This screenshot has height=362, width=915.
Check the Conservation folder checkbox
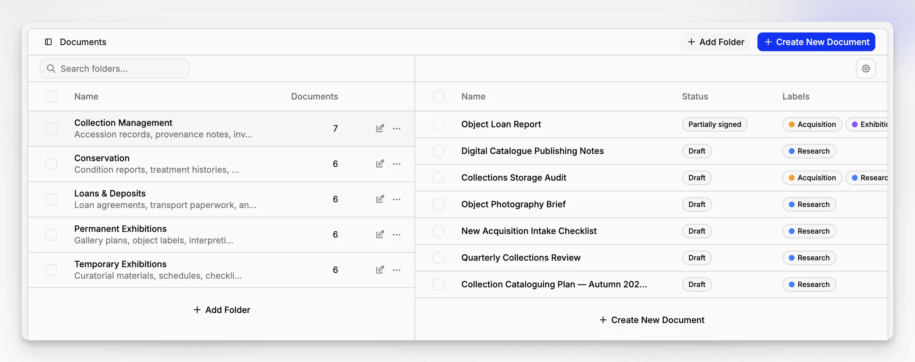51,164
